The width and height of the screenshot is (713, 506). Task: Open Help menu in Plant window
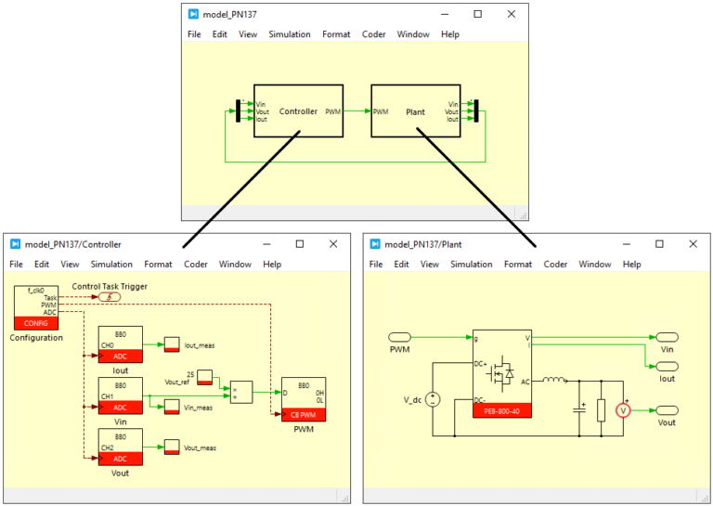point(632,264)
